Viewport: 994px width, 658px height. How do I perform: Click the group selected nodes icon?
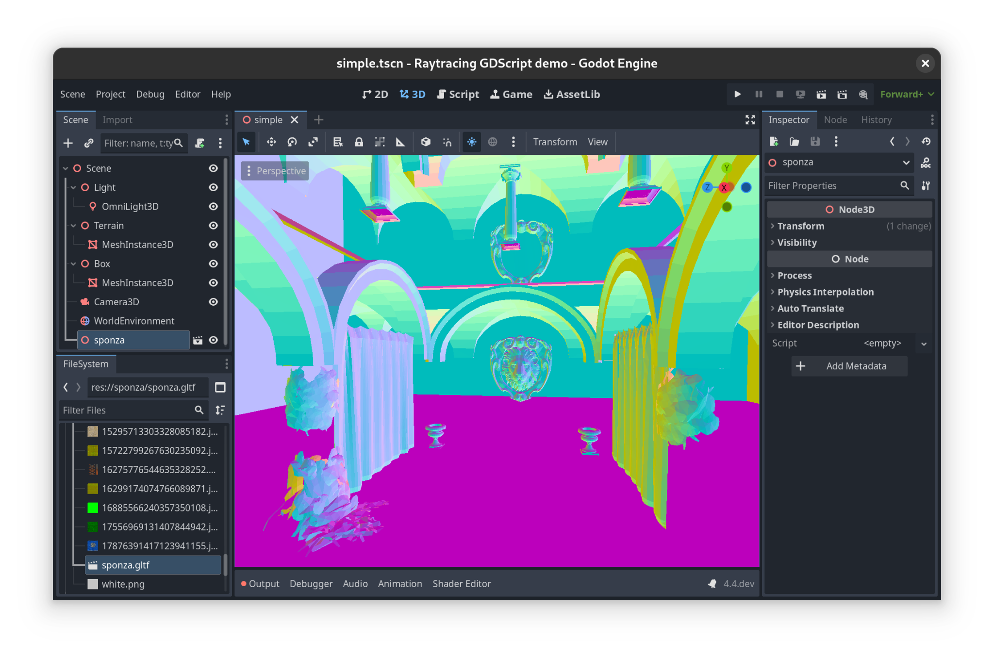click(x=380, y=142)
